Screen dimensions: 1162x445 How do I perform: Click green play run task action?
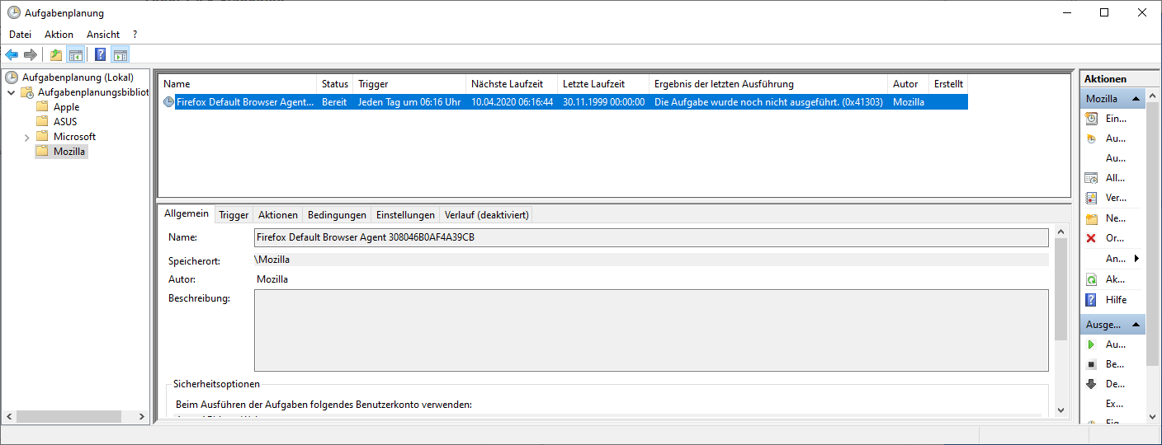[1091, 344]
